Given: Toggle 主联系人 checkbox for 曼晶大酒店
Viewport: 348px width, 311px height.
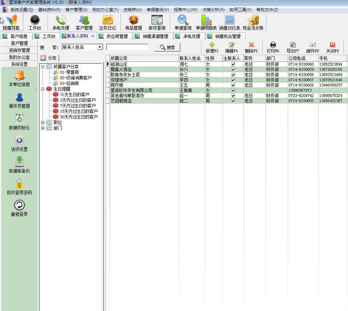Looking at the screenshot, I should (x=233, y=69).
